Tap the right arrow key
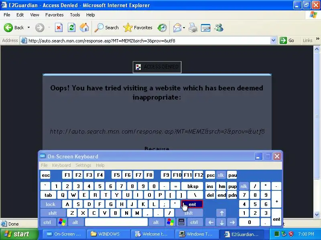The height and width of the screenshot is (240, 321). click(232, 222)
